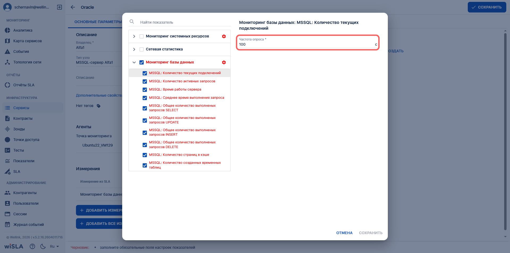Image resolution: width=510 pixels, height=253 pixels.
Task: Click the back arrow beside Oracle
Action: [x=73, y=7]
